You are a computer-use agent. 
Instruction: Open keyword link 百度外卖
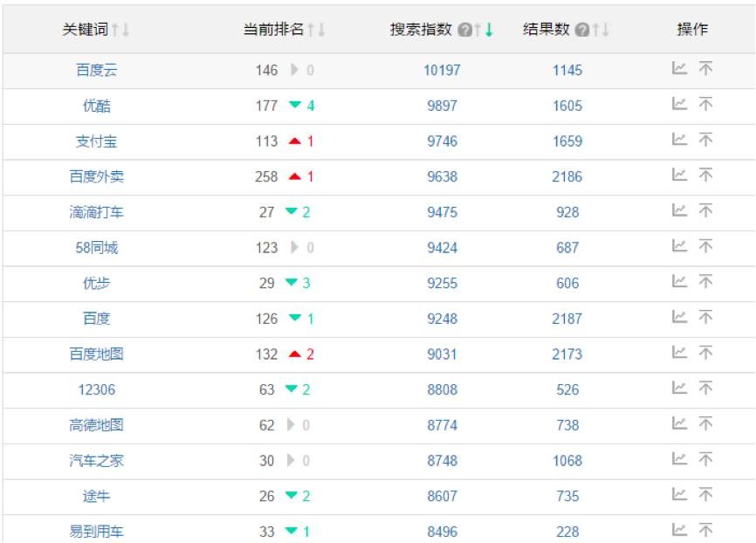[x=96, y=176]
